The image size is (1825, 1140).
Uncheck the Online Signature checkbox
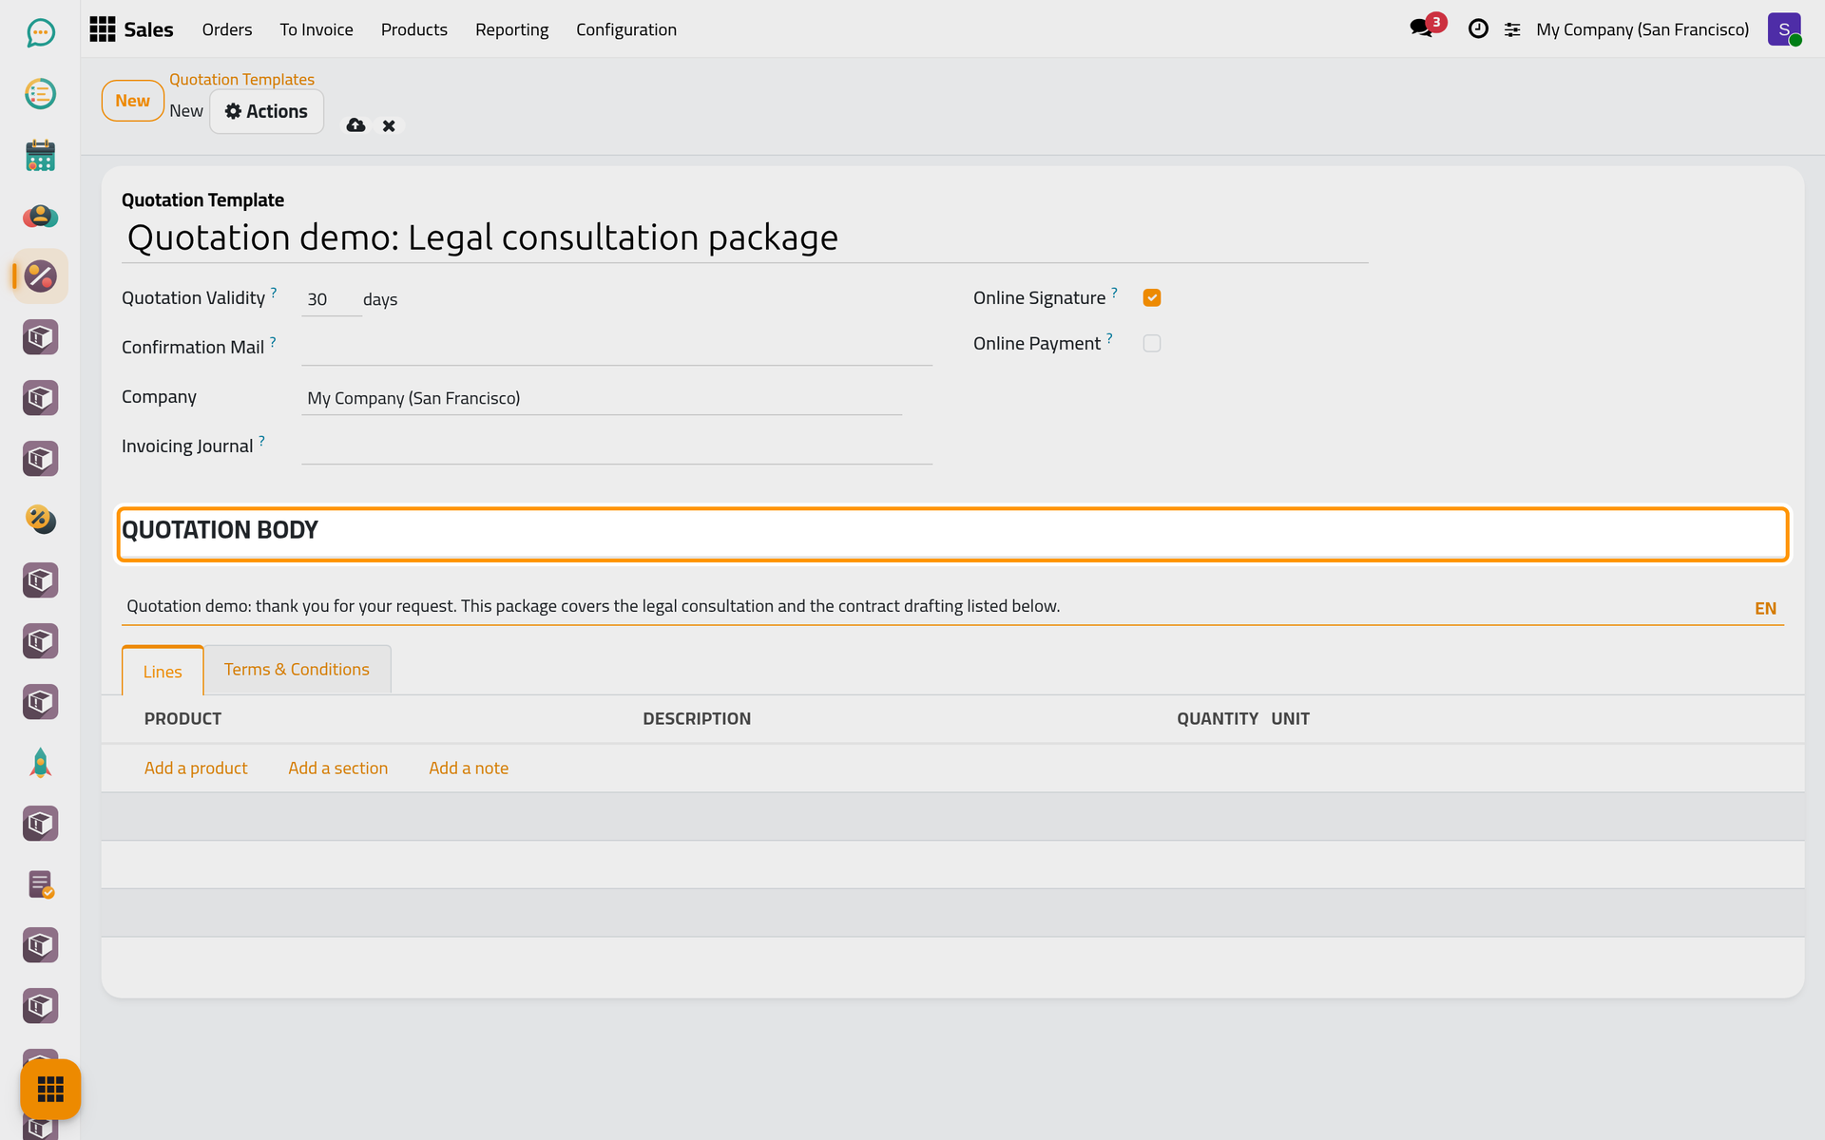(x=1152, y=297)
